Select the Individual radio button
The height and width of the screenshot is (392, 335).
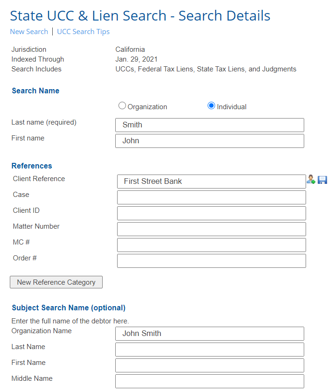tap(211, 106)
